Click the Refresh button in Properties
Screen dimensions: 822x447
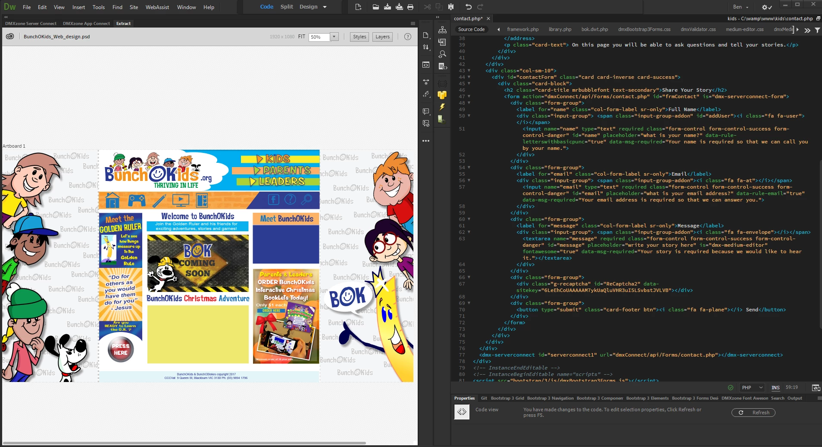753,413
